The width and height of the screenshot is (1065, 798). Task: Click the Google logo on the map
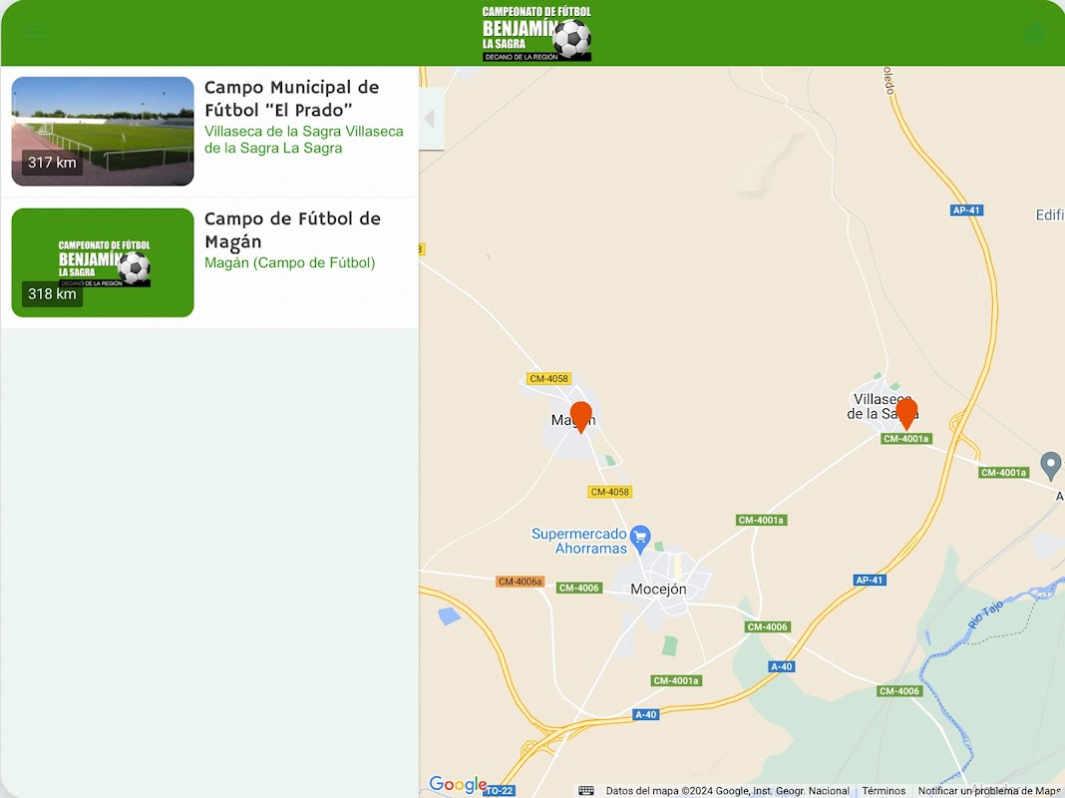(x=459, y=784)
